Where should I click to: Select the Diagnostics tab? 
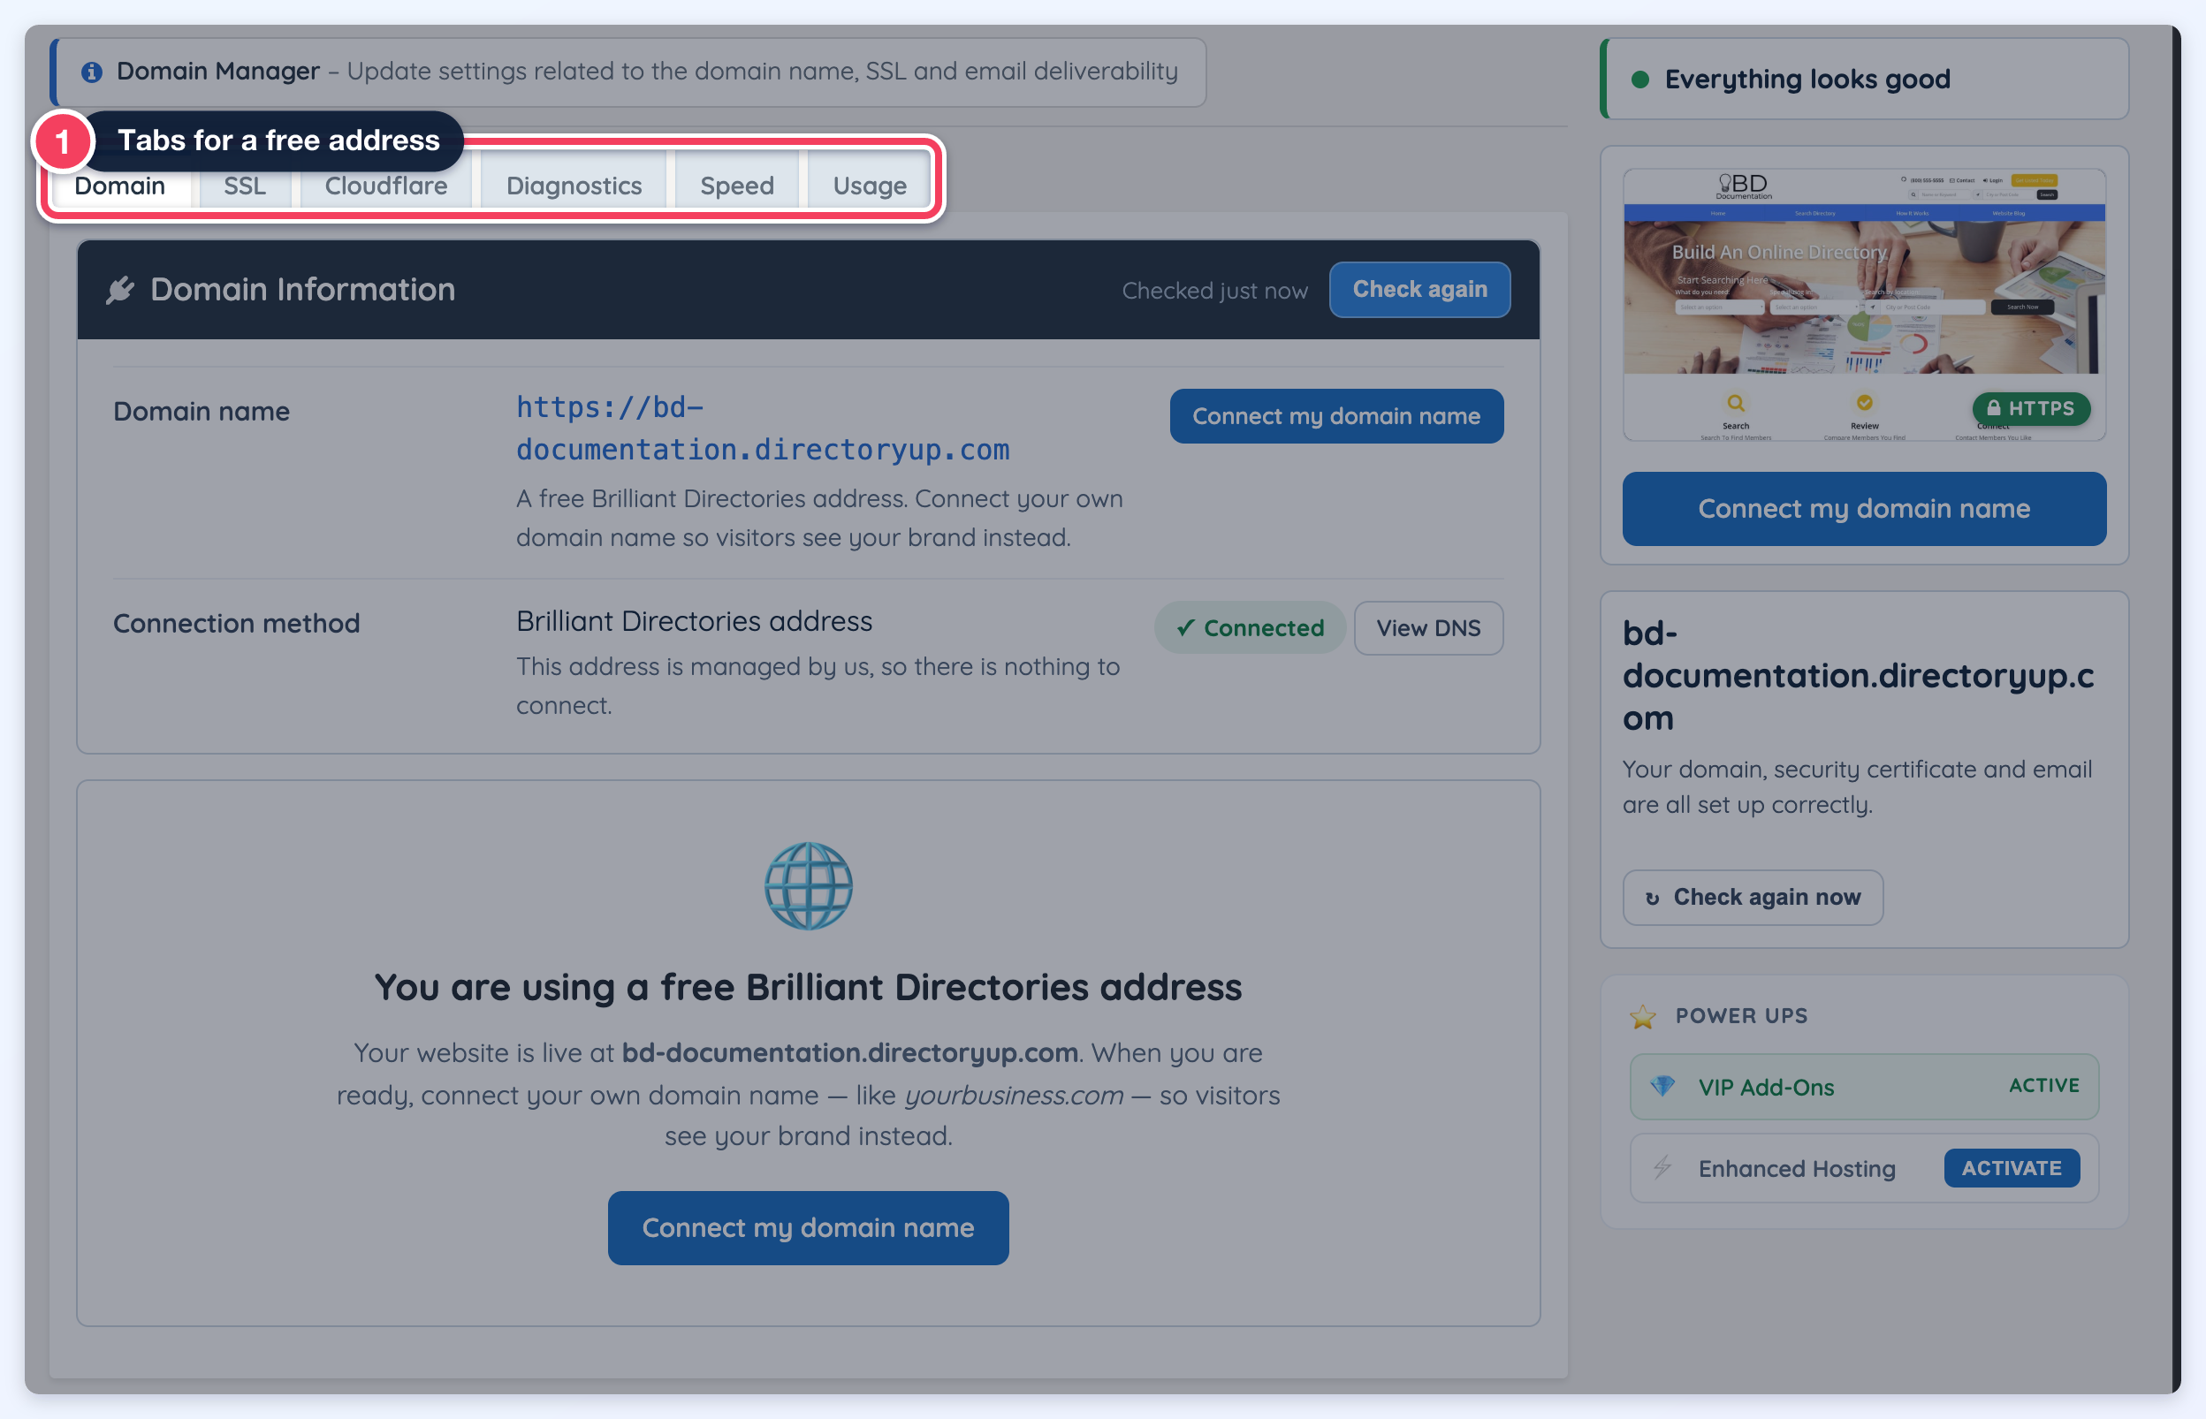pyautogui.click(x=574, y=186)
